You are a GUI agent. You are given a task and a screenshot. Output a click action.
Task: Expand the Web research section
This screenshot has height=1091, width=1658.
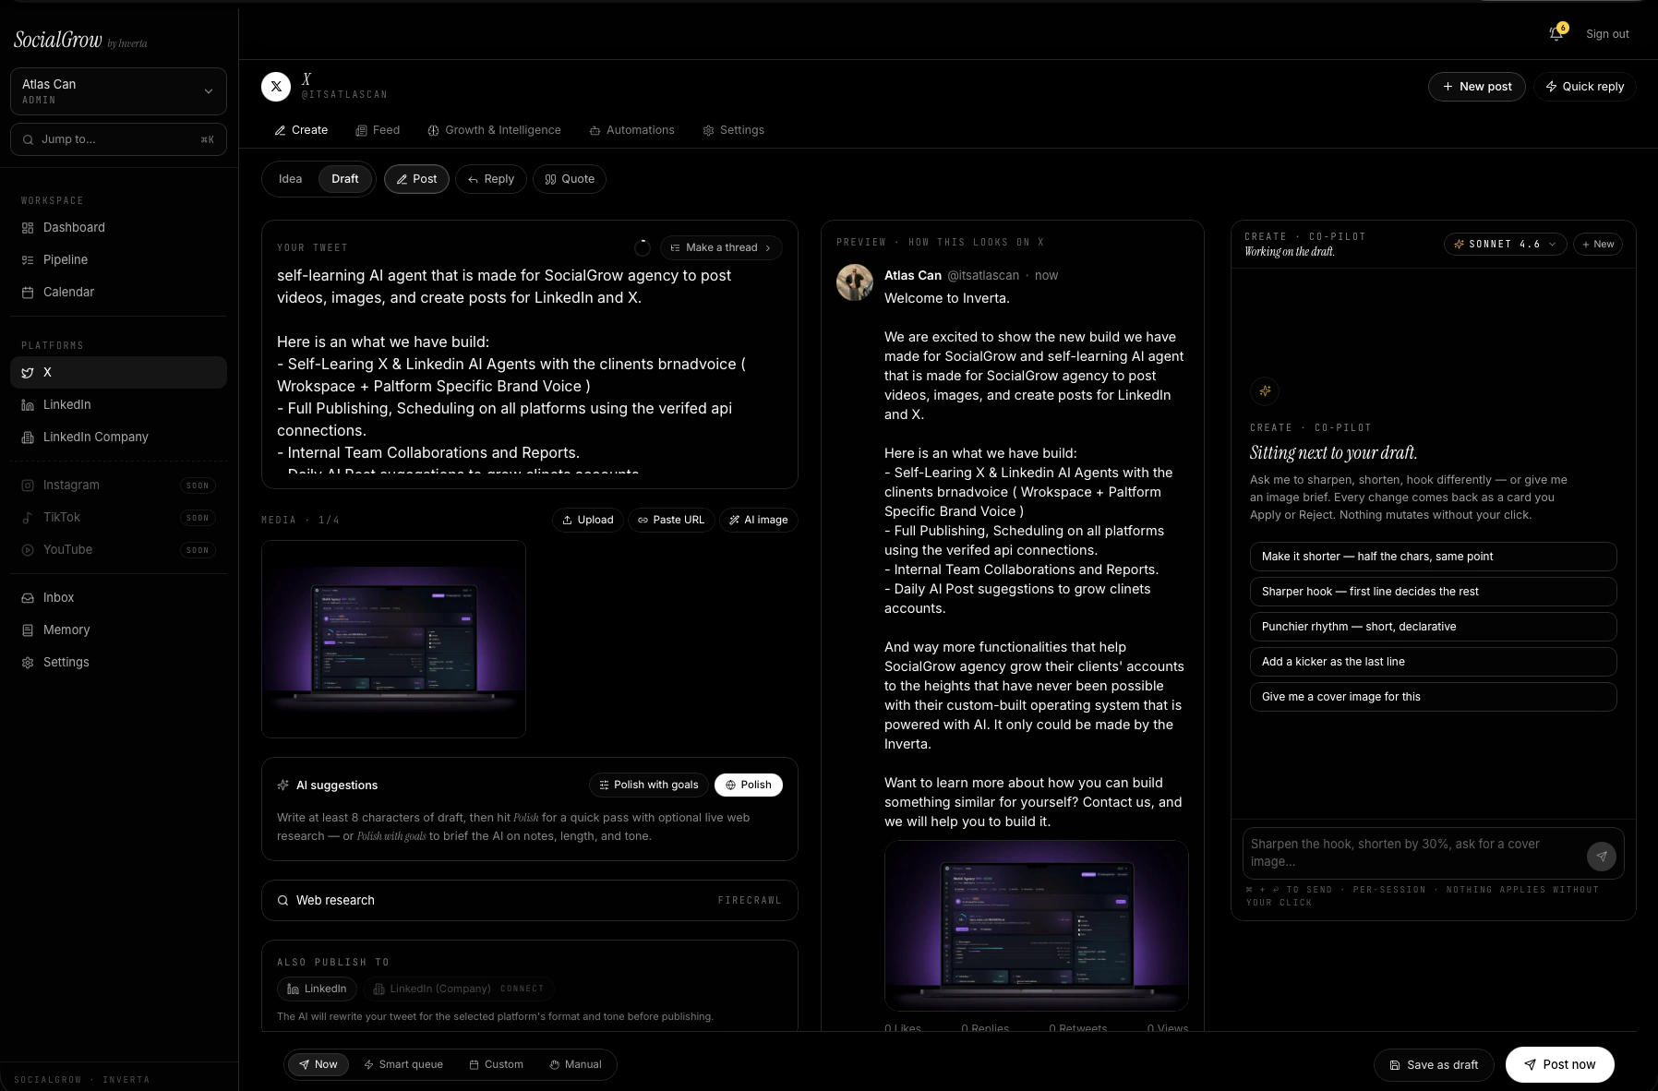530,900
